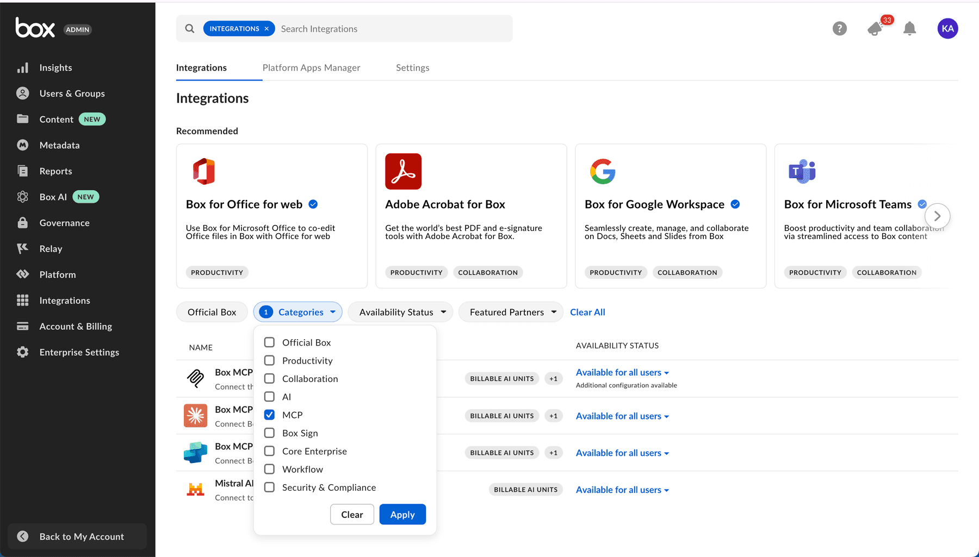Click the Adobe Acrobat for Box logo

(x=403, y=171)
